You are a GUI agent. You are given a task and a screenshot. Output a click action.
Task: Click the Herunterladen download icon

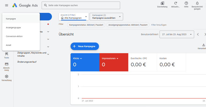click(x=203, y=45)
